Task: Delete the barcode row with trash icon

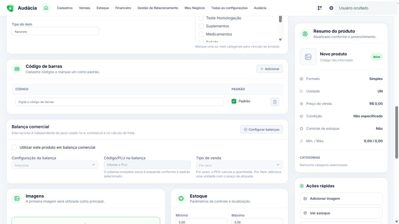Action: (x=275, y=102)
